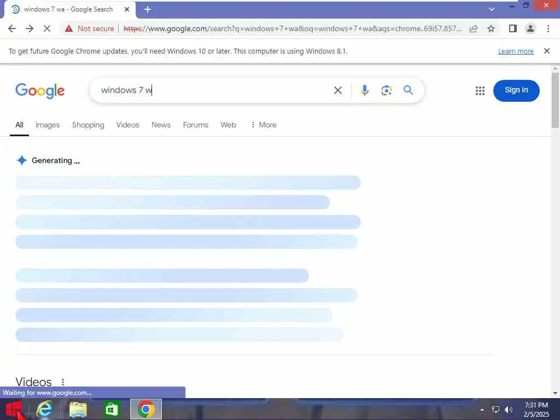Image resolution: width=560 pixels, height=420 pixels.
Task: Open the volume tray icon
Action: (509, 410)
